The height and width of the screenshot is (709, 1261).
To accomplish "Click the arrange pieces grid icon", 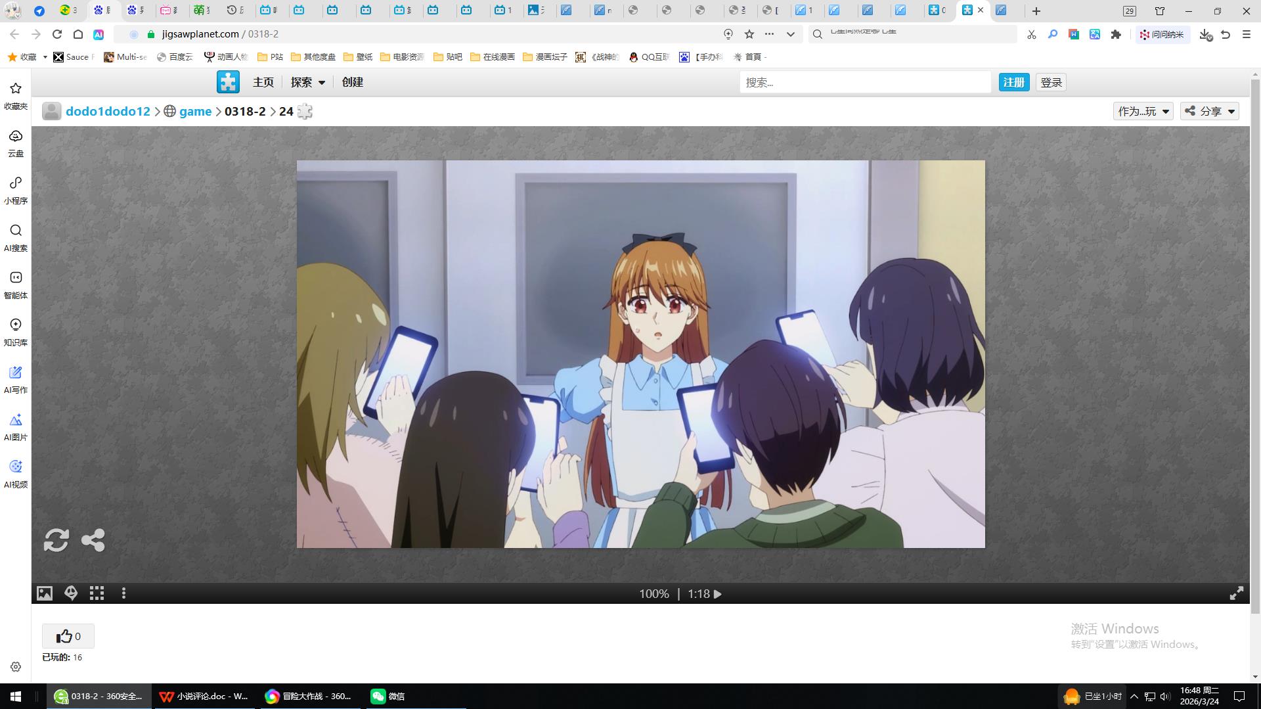I will click(x=97, y=594).
